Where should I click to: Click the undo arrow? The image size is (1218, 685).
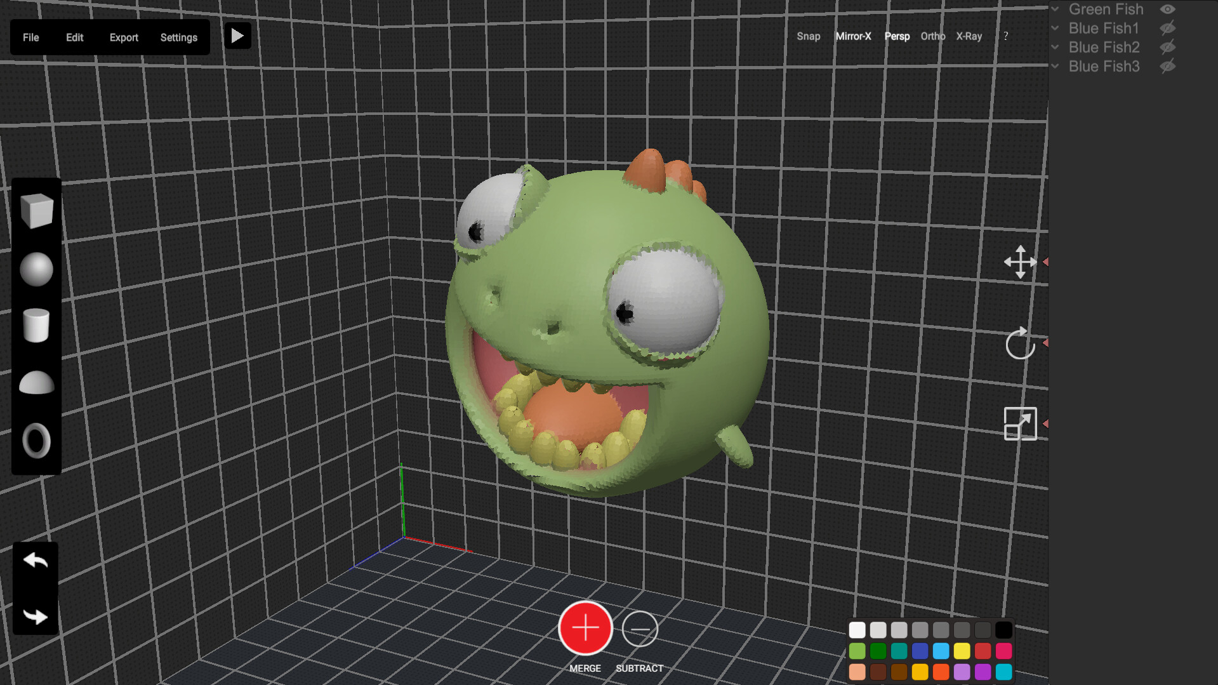click(x=35, y=560)
